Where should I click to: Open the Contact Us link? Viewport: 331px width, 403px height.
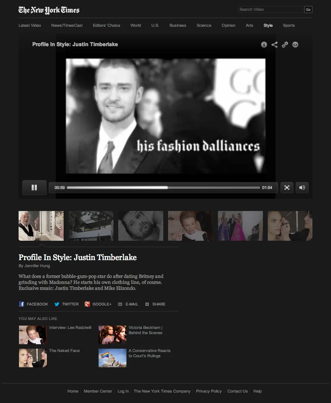tap(238, 391)
